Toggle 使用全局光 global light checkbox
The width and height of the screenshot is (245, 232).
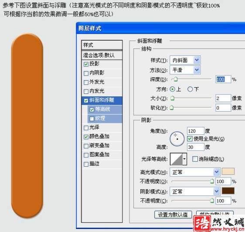[190, 139]
